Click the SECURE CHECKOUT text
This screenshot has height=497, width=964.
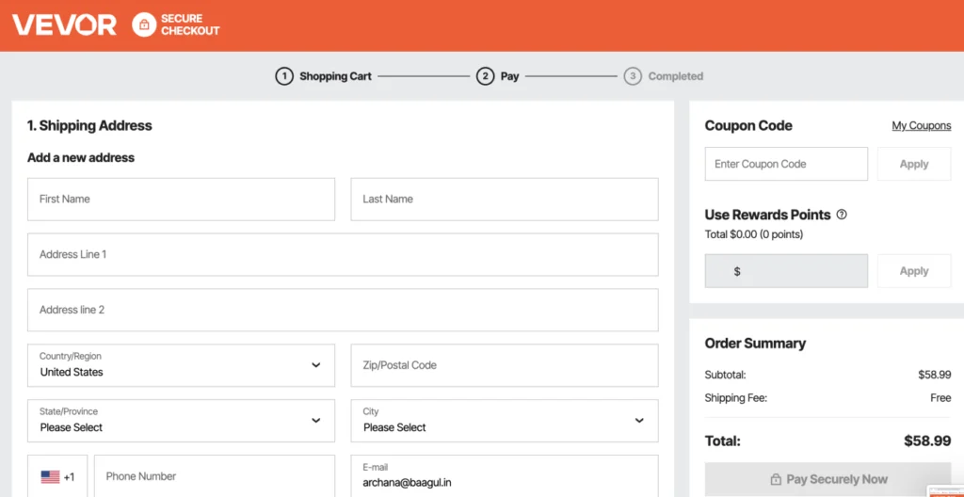click(x=190, y=24)
